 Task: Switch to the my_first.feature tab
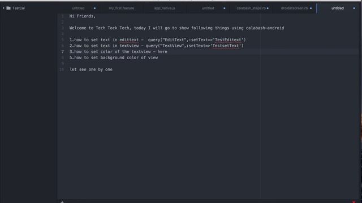(122, 8)
